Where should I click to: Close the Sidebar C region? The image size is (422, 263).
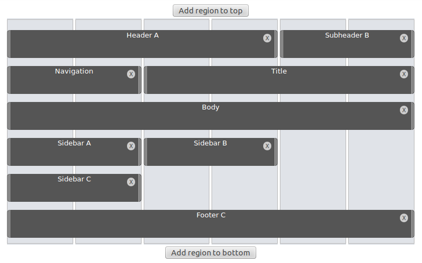click(131, 182)
